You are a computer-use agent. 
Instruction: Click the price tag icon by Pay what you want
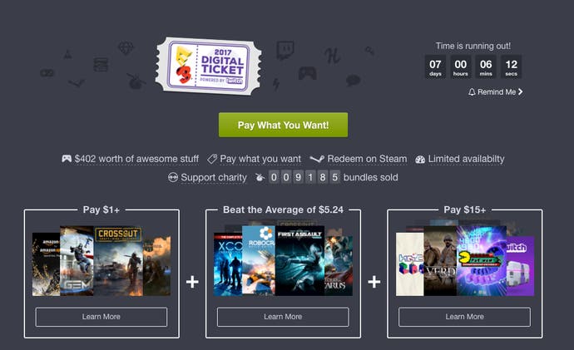(212, 159)
